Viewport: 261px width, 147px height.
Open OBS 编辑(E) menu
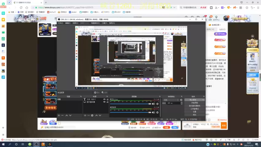click(x=68, y=23)
